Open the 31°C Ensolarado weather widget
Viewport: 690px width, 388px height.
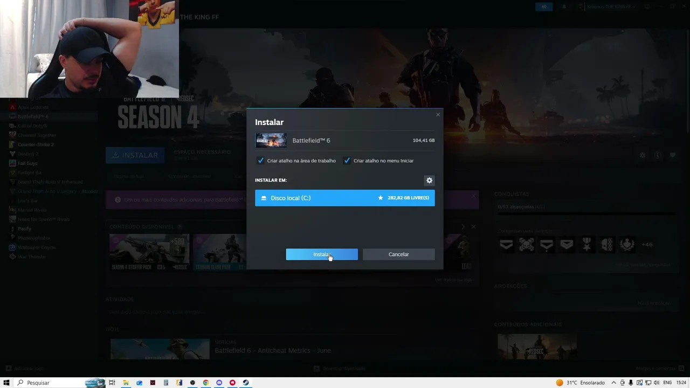point(580,383)
